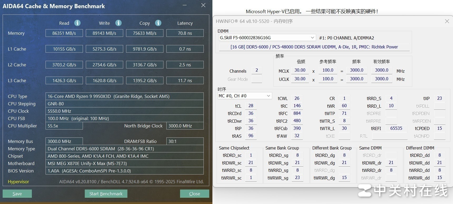Click tCL value 28

251,106
